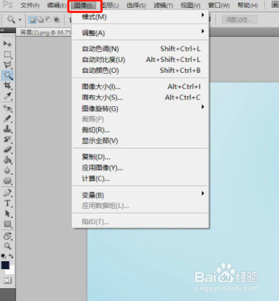The image size is (279, 301).
Task: Select the Eyedropper tool
Action: tap(7, 96)
